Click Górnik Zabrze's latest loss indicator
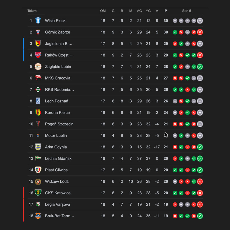230x230 pixels. (x=200, y=32)
